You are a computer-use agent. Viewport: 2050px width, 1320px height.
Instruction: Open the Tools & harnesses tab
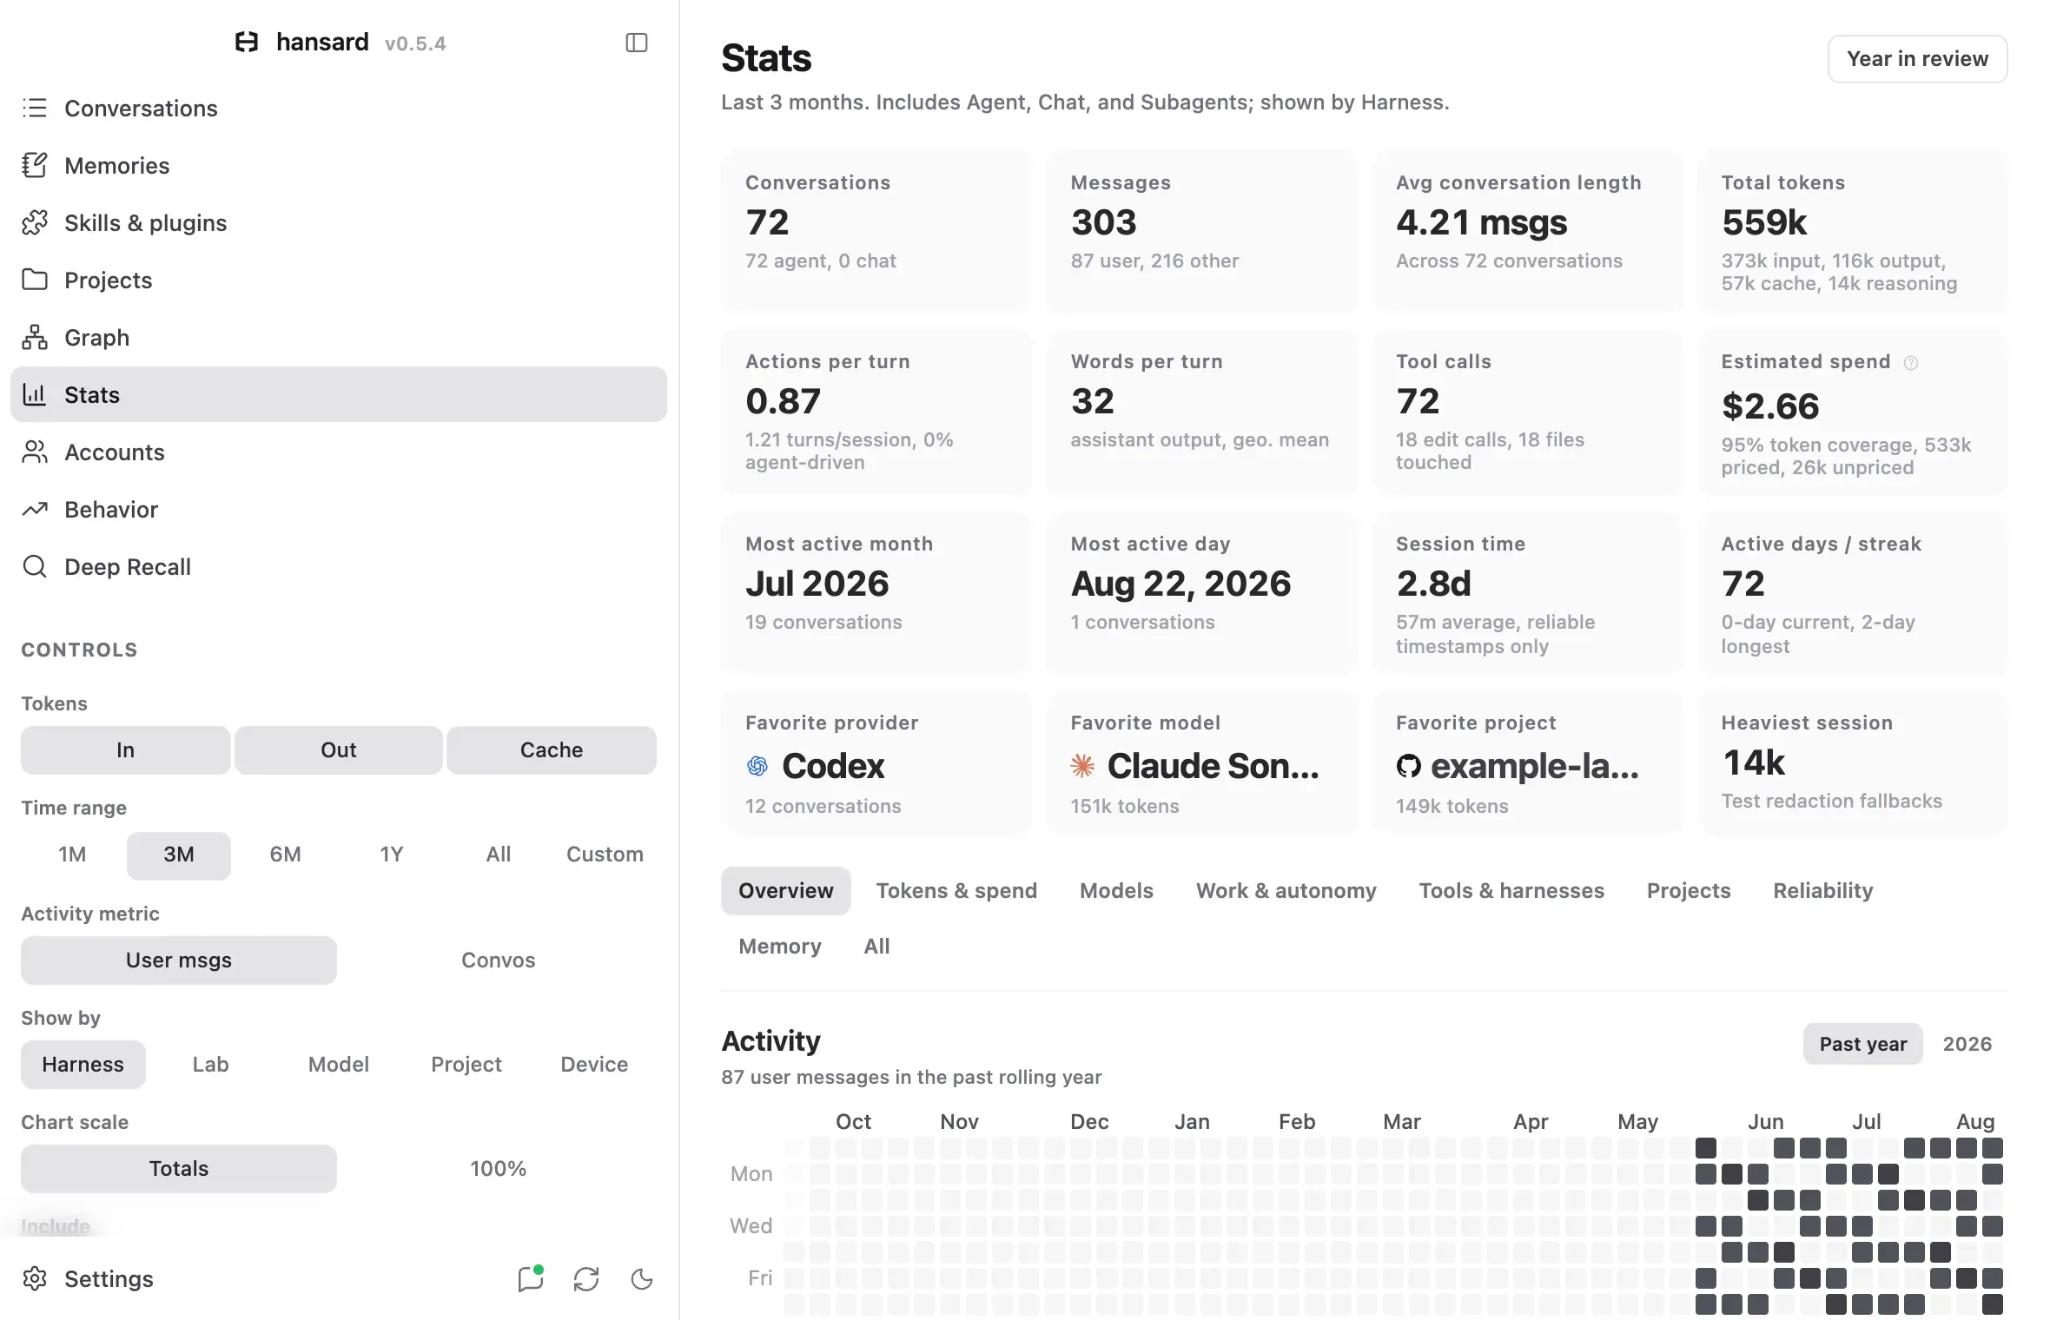[x=1511, y=890]
